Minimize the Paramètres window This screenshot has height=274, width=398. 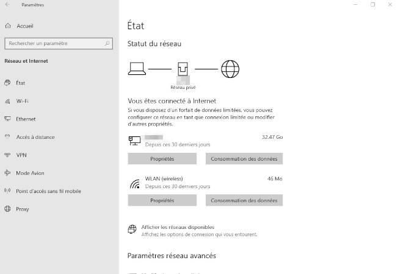click(355, 4)
